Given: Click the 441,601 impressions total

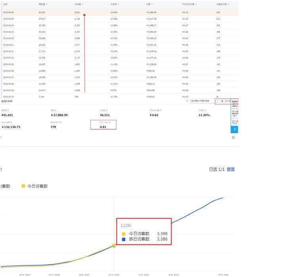Looking at the screenshot, I should click(x=7, y=115).
